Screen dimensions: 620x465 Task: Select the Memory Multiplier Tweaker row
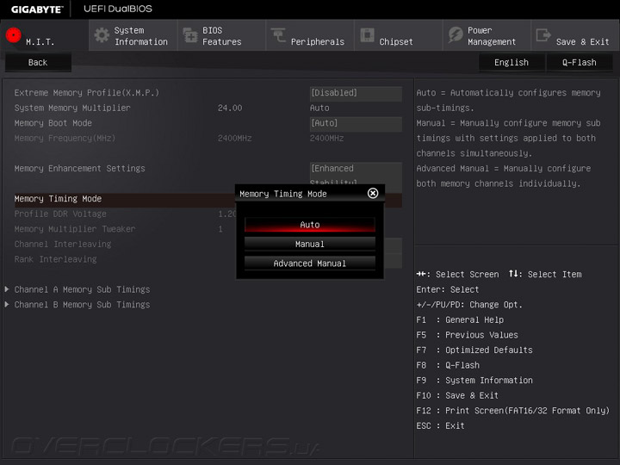pos(124,229)
